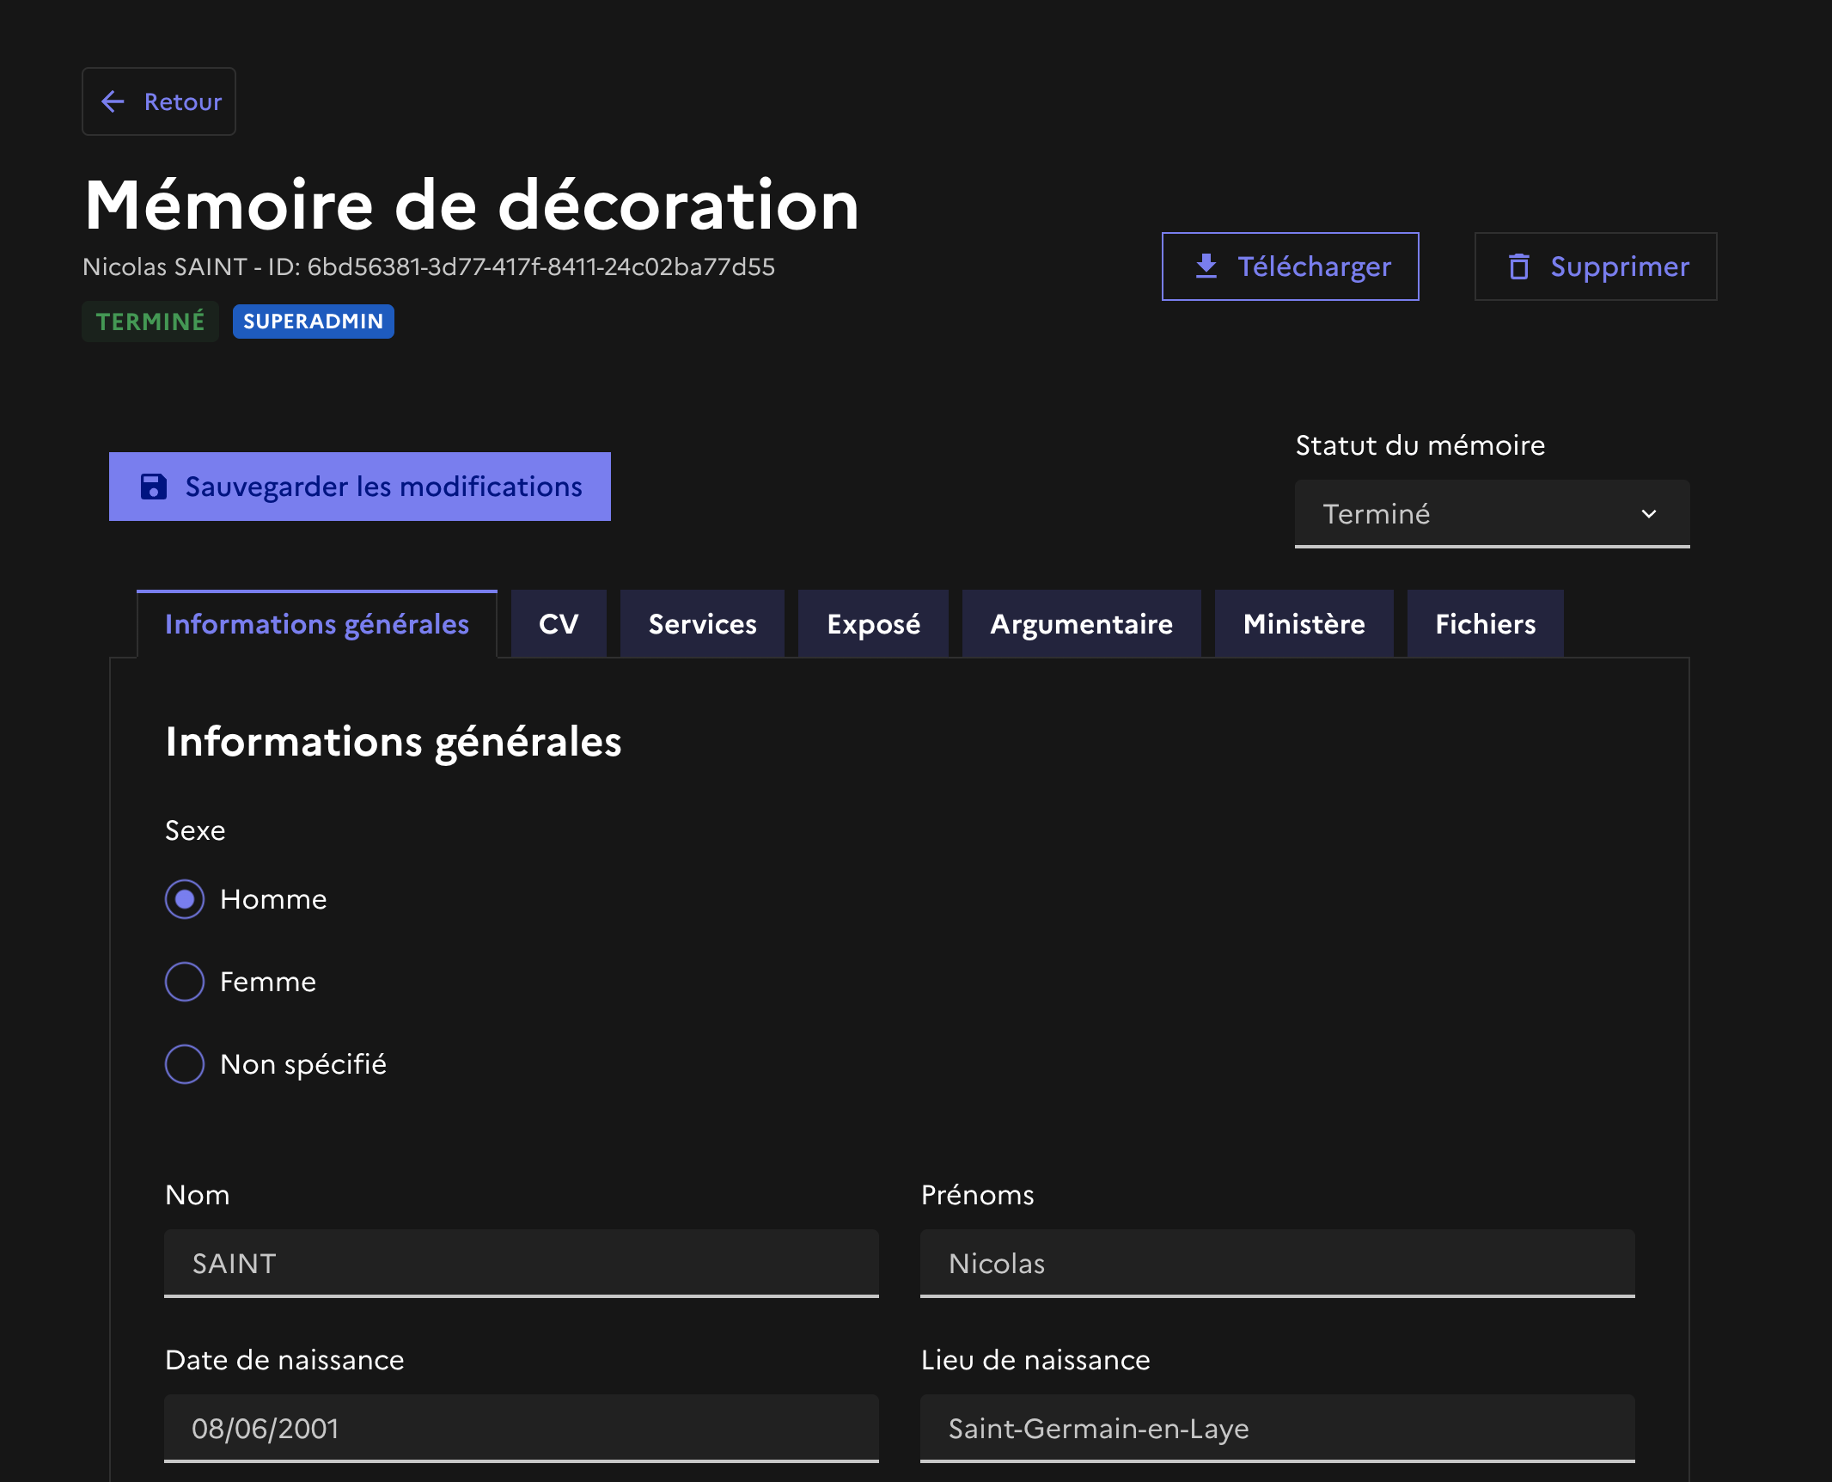Open the Argumentaire tab
The width and height of the screenshot is (1832, 1482).
pyautogui.click(x=1081, y=624)
